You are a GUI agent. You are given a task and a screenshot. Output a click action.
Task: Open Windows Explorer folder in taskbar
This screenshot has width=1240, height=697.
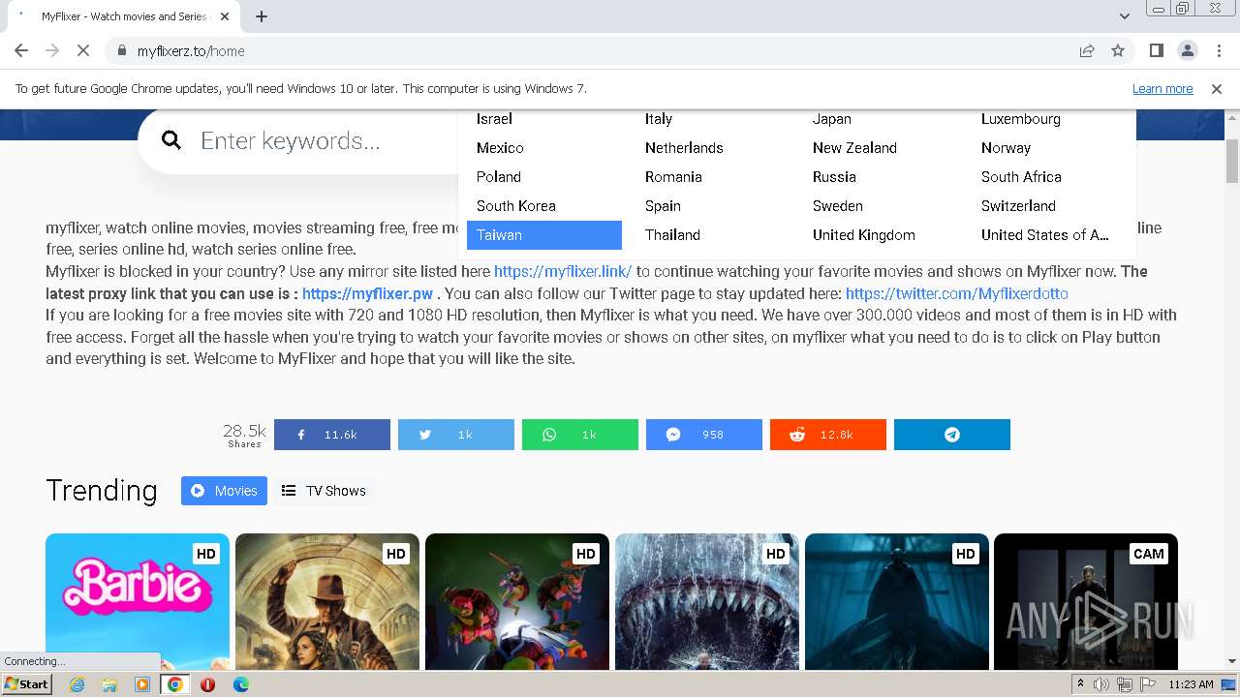coord(109,684)
